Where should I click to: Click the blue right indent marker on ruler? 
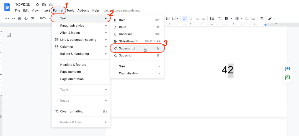(265, 25)
